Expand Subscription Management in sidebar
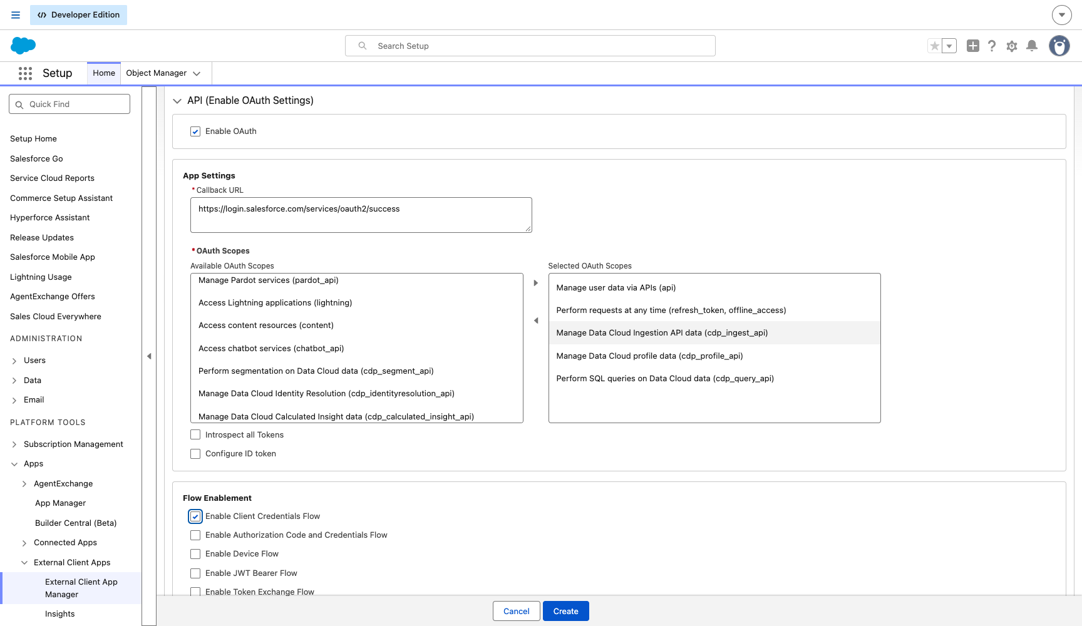 (x=14, y=444)
